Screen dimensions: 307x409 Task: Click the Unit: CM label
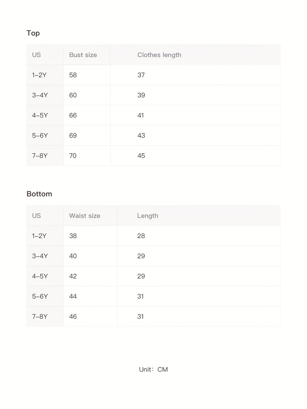point(153,369)
